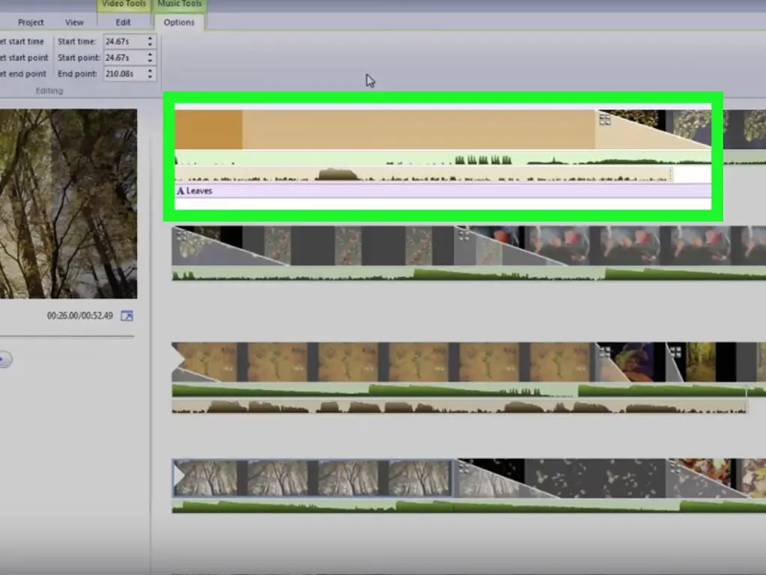The width and height of the screenshot is (766, 575).
Task: Decrease Start time with the down arrow
Action: click(150, 45)
